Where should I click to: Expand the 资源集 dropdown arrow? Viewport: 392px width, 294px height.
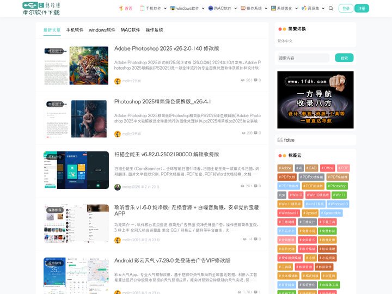pyautogui.click(x=323, y=9)
